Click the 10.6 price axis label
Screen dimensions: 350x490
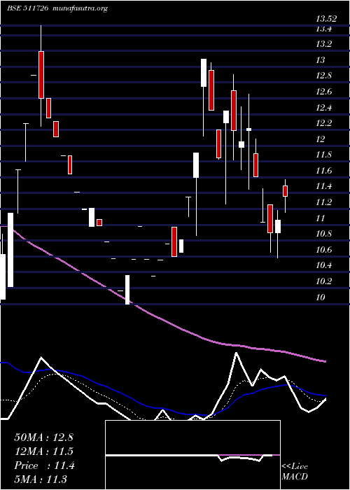pos(323,250)
